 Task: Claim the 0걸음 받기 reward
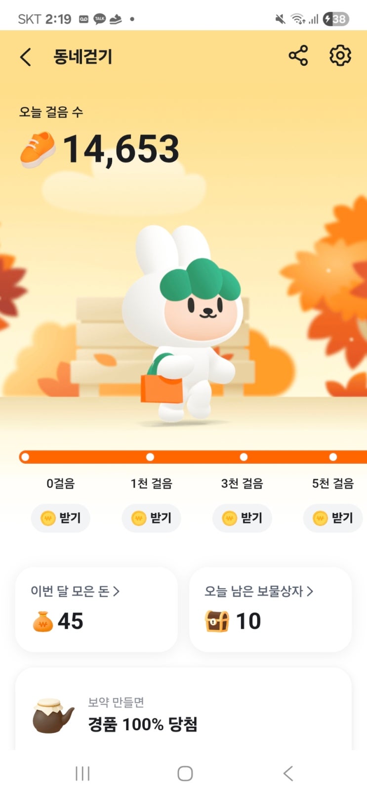point(60,518)
